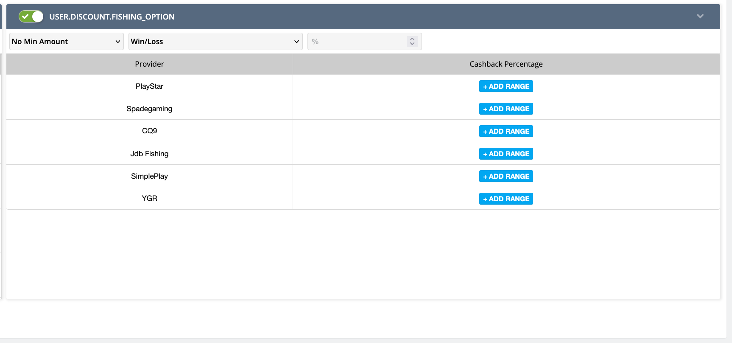Screen dimensions: 732x343
Task: Open the No Min Amount dropdown
Action: (67, 42)
